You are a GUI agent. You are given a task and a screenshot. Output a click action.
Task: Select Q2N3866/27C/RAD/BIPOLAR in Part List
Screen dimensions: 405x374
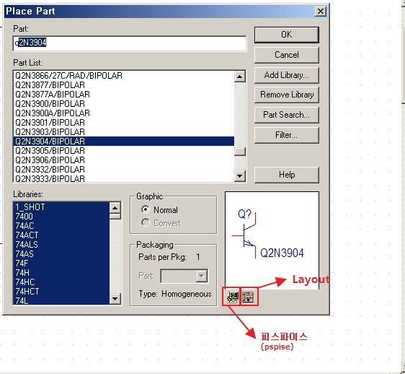(123, 76)
